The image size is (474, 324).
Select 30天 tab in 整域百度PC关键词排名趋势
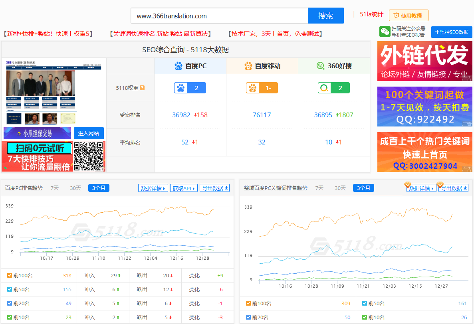[x=340, y=188]
